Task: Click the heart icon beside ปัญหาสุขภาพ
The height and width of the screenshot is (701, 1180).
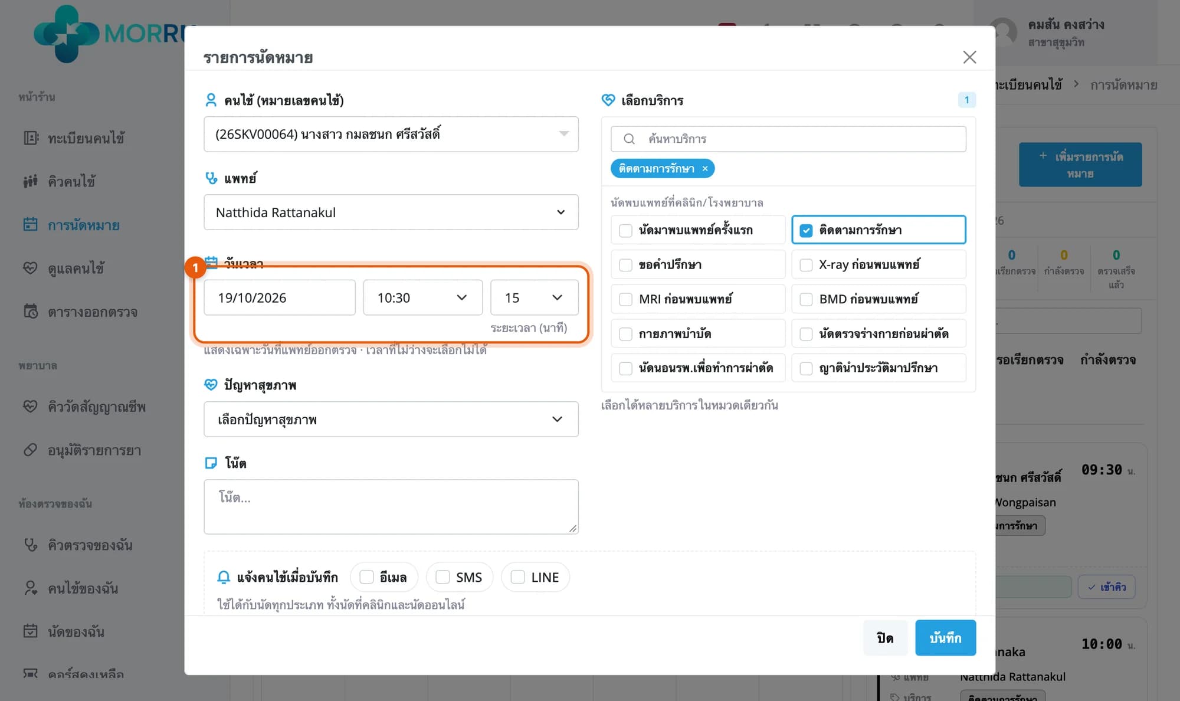Action: pyautogui.click(x=211, y=385)
